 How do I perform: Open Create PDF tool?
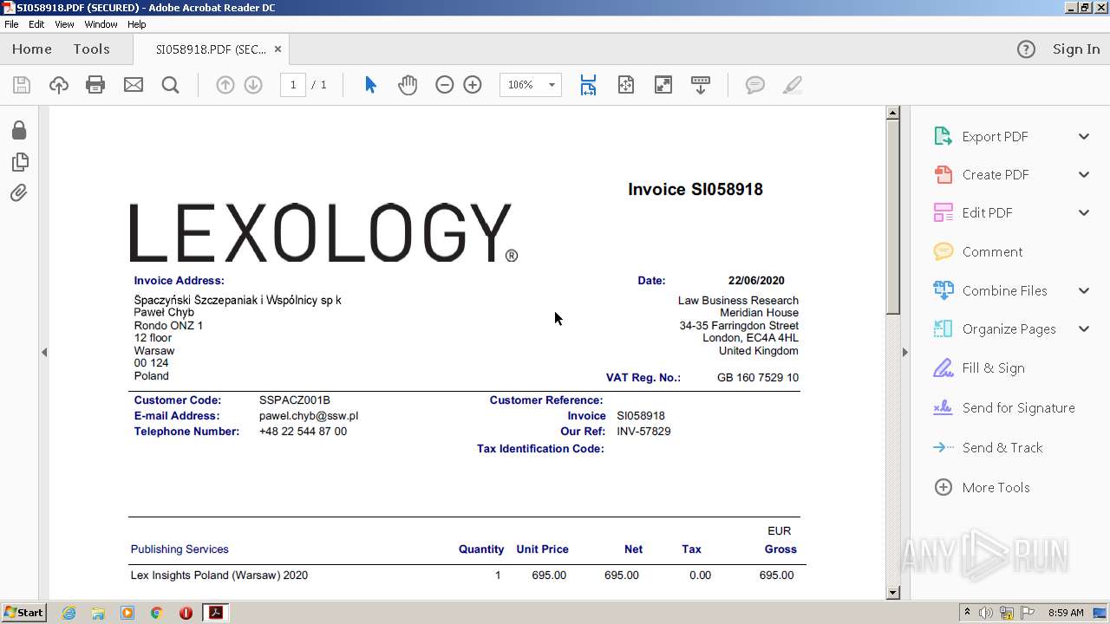coord(995,174)
